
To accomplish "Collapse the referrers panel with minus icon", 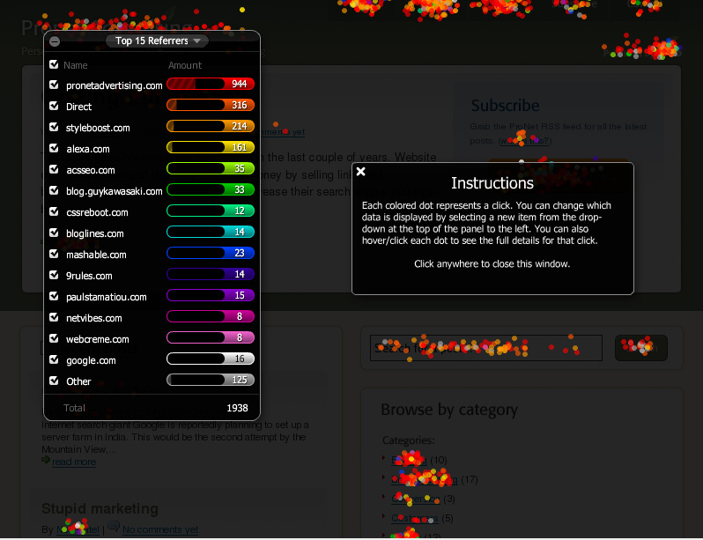I will pos(55,41).
